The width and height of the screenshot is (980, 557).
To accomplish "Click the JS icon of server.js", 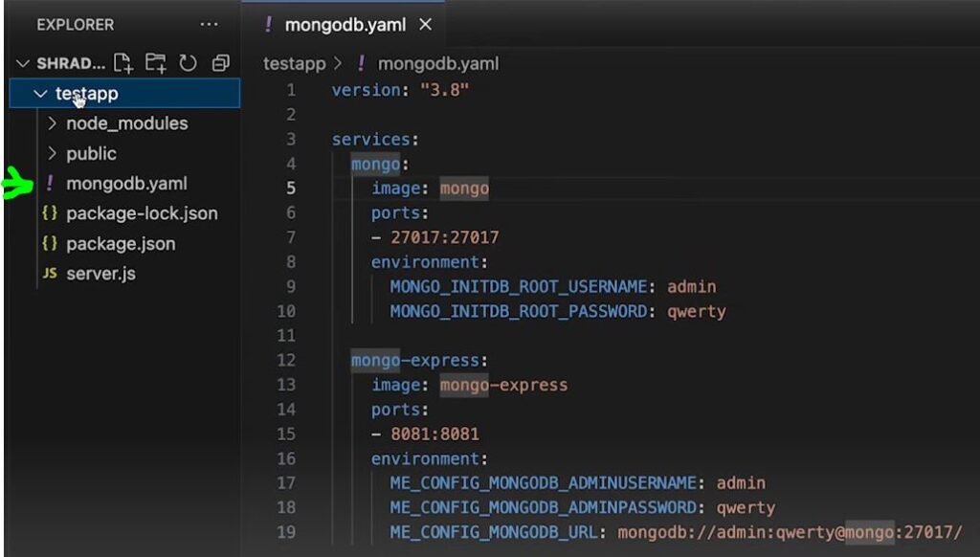I will click(x=50, y=273).
